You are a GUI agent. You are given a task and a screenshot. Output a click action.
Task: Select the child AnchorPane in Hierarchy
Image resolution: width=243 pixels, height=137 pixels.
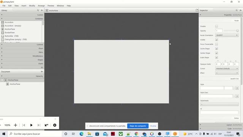coord(22,84)
